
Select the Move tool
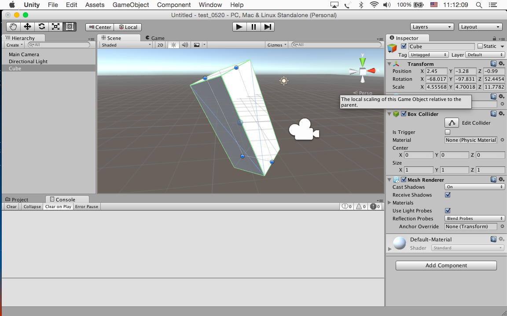pyautogui.click(x=27, y=27)
